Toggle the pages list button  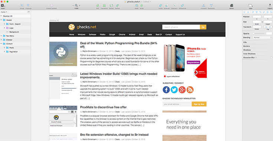pyautogui.click(x=29, y=12)
